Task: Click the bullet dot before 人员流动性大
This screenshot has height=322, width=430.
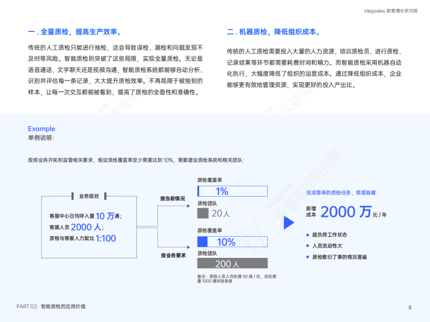Action: tap(308, 246)
